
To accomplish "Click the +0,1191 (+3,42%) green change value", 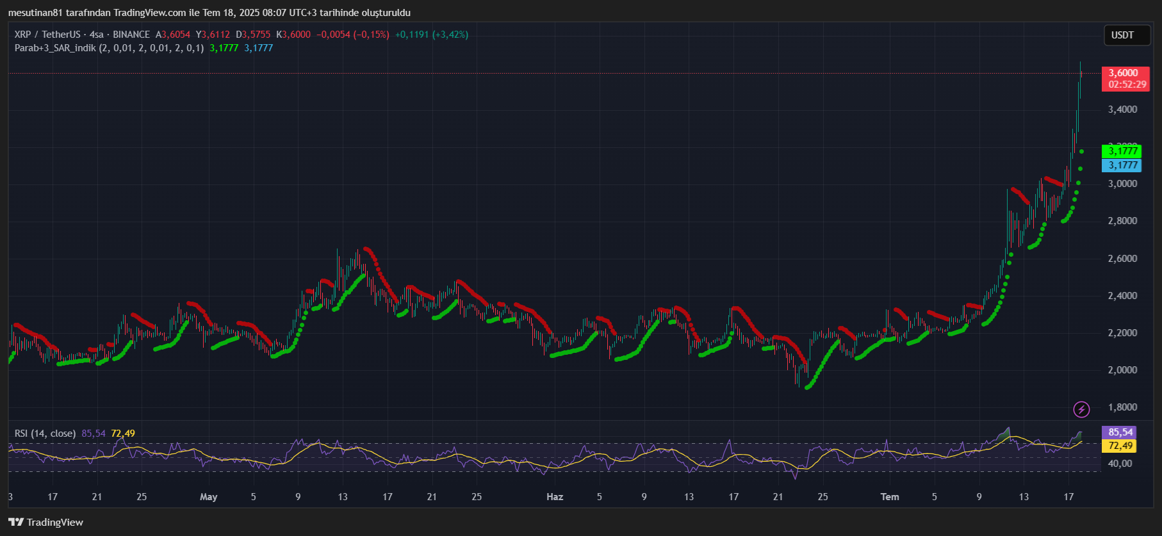I will 432,35.
